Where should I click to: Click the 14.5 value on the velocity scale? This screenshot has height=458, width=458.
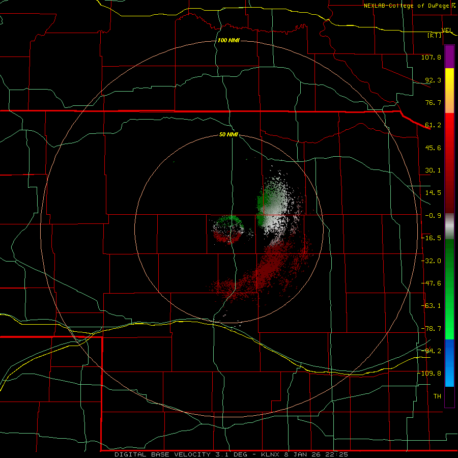[433, 193]
